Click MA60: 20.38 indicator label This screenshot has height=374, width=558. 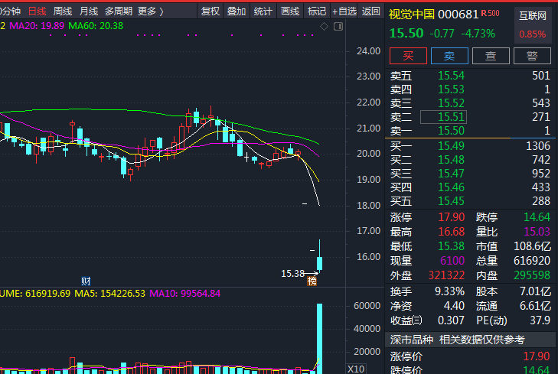[96, 26]
